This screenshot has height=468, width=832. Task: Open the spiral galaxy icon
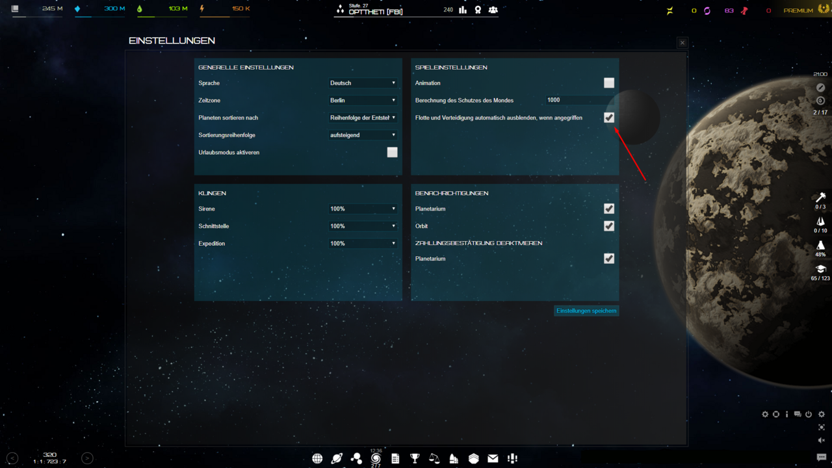pos(376,458)
